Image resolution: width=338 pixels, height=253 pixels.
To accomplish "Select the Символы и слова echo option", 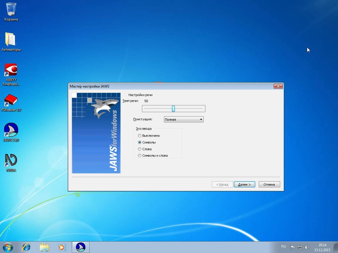I will [x=153, y=155].
